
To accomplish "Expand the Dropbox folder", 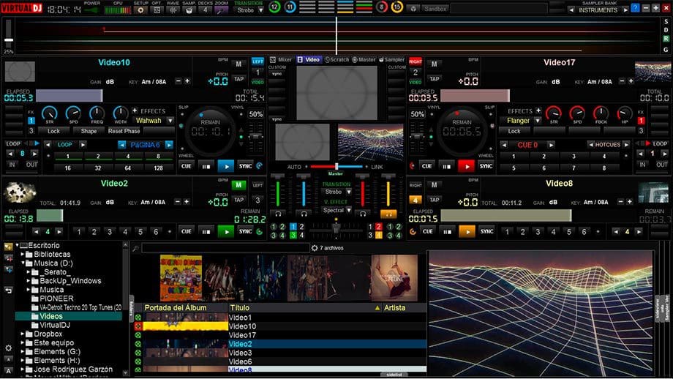I will point(23,334).
